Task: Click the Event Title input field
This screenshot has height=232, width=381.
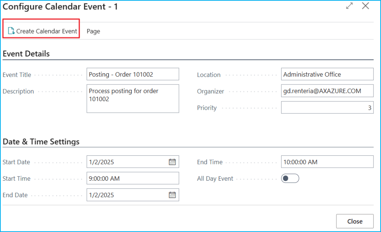Action: point(132,74)
